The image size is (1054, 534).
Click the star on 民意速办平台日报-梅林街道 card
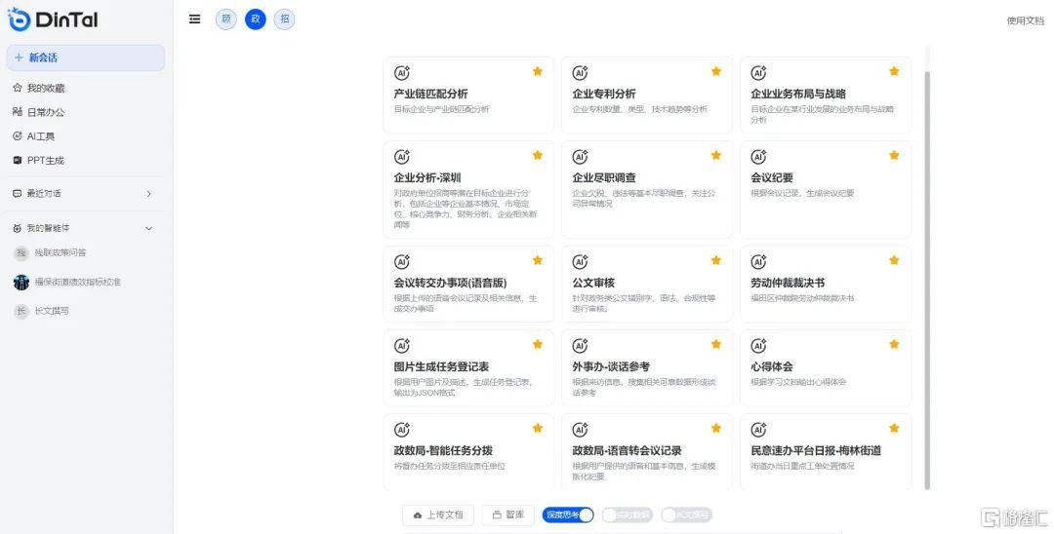click(x=894, y=428)
